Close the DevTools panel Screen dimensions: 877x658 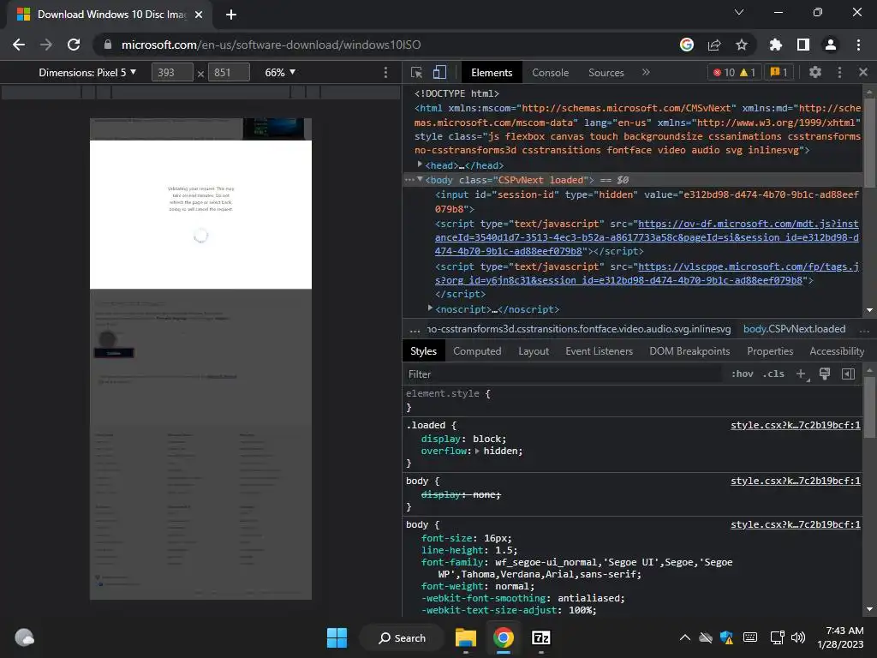click(863, 72)
